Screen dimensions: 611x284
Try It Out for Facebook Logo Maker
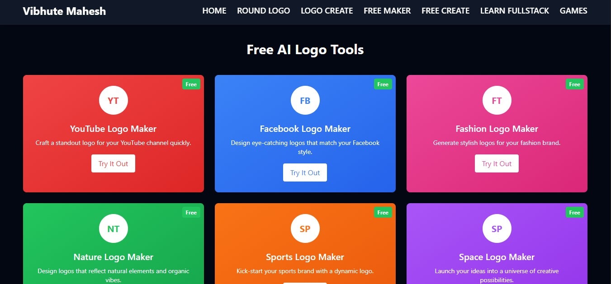click(x=305, y=172)
